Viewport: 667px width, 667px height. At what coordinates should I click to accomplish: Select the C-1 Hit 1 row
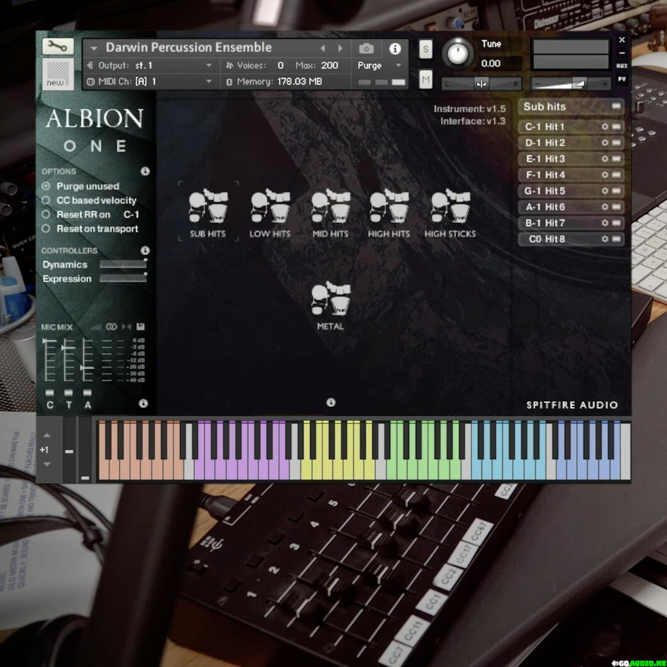click(x=571, y=127)
